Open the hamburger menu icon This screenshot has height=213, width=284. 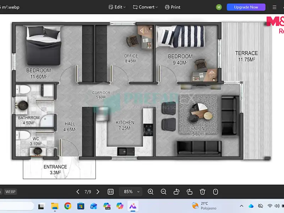(x=274, y=7)
